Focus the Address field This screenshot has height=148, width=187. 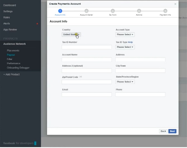pos(140,59)
